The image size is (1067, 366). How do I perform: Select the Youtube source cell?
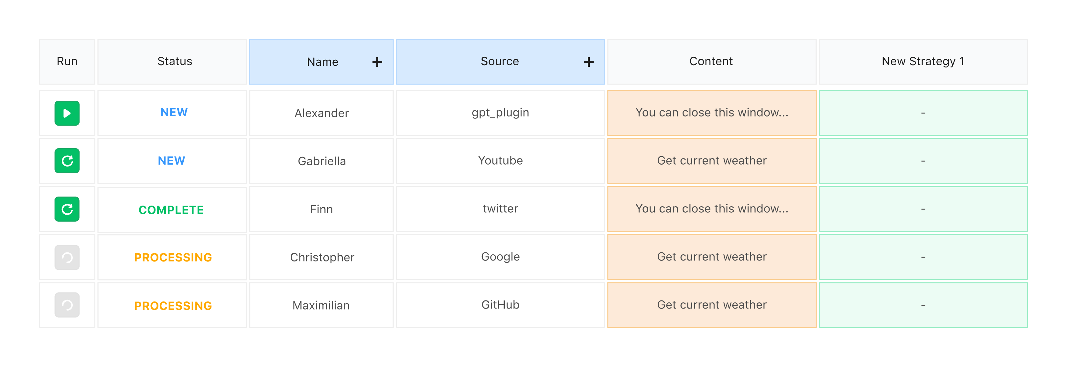[501, 161]
